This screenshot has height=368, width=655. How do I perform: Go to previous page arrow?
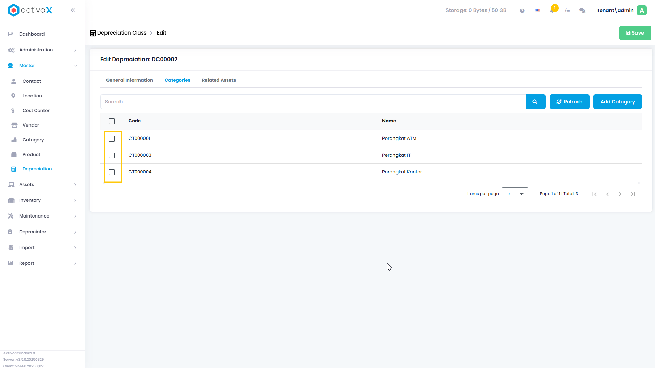tap(607, 194)
